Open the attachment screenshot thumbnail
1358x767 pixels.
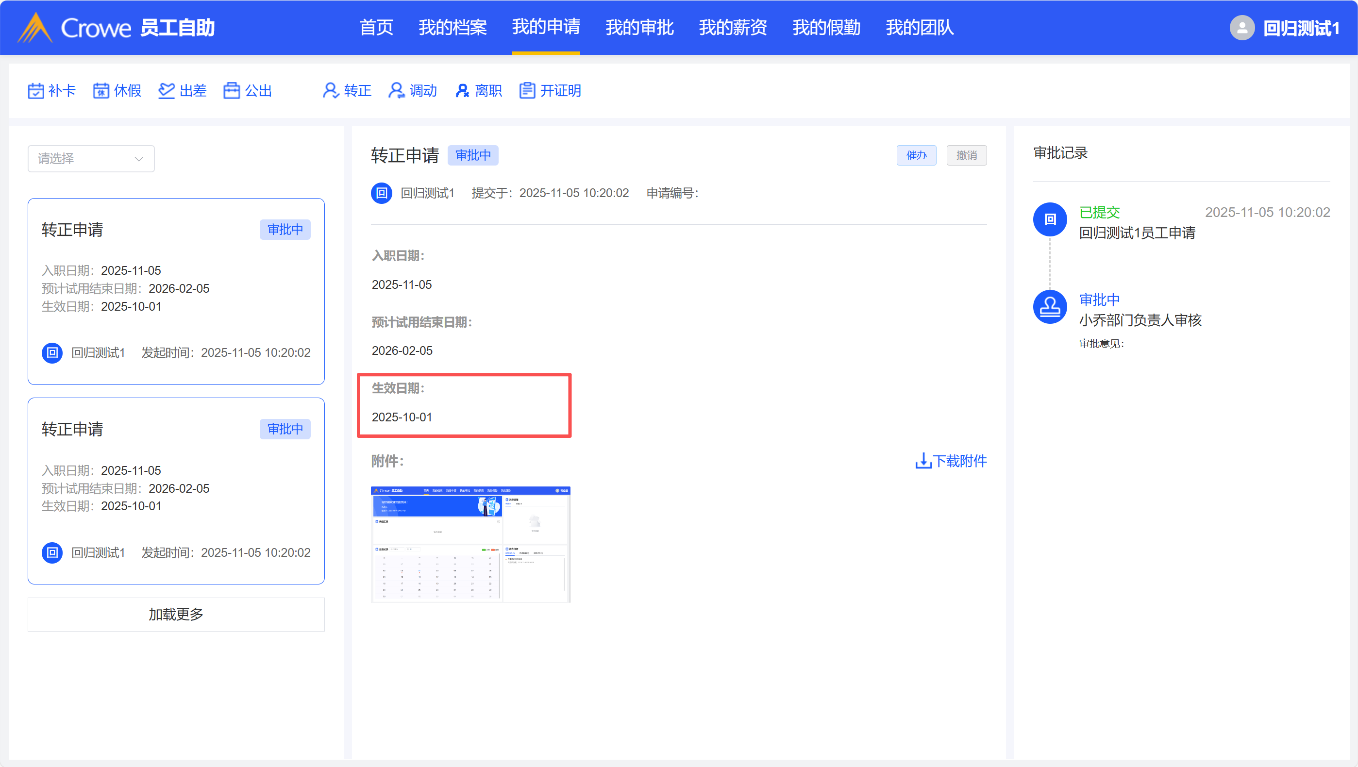pyautogui.click(x=470, y=544)
